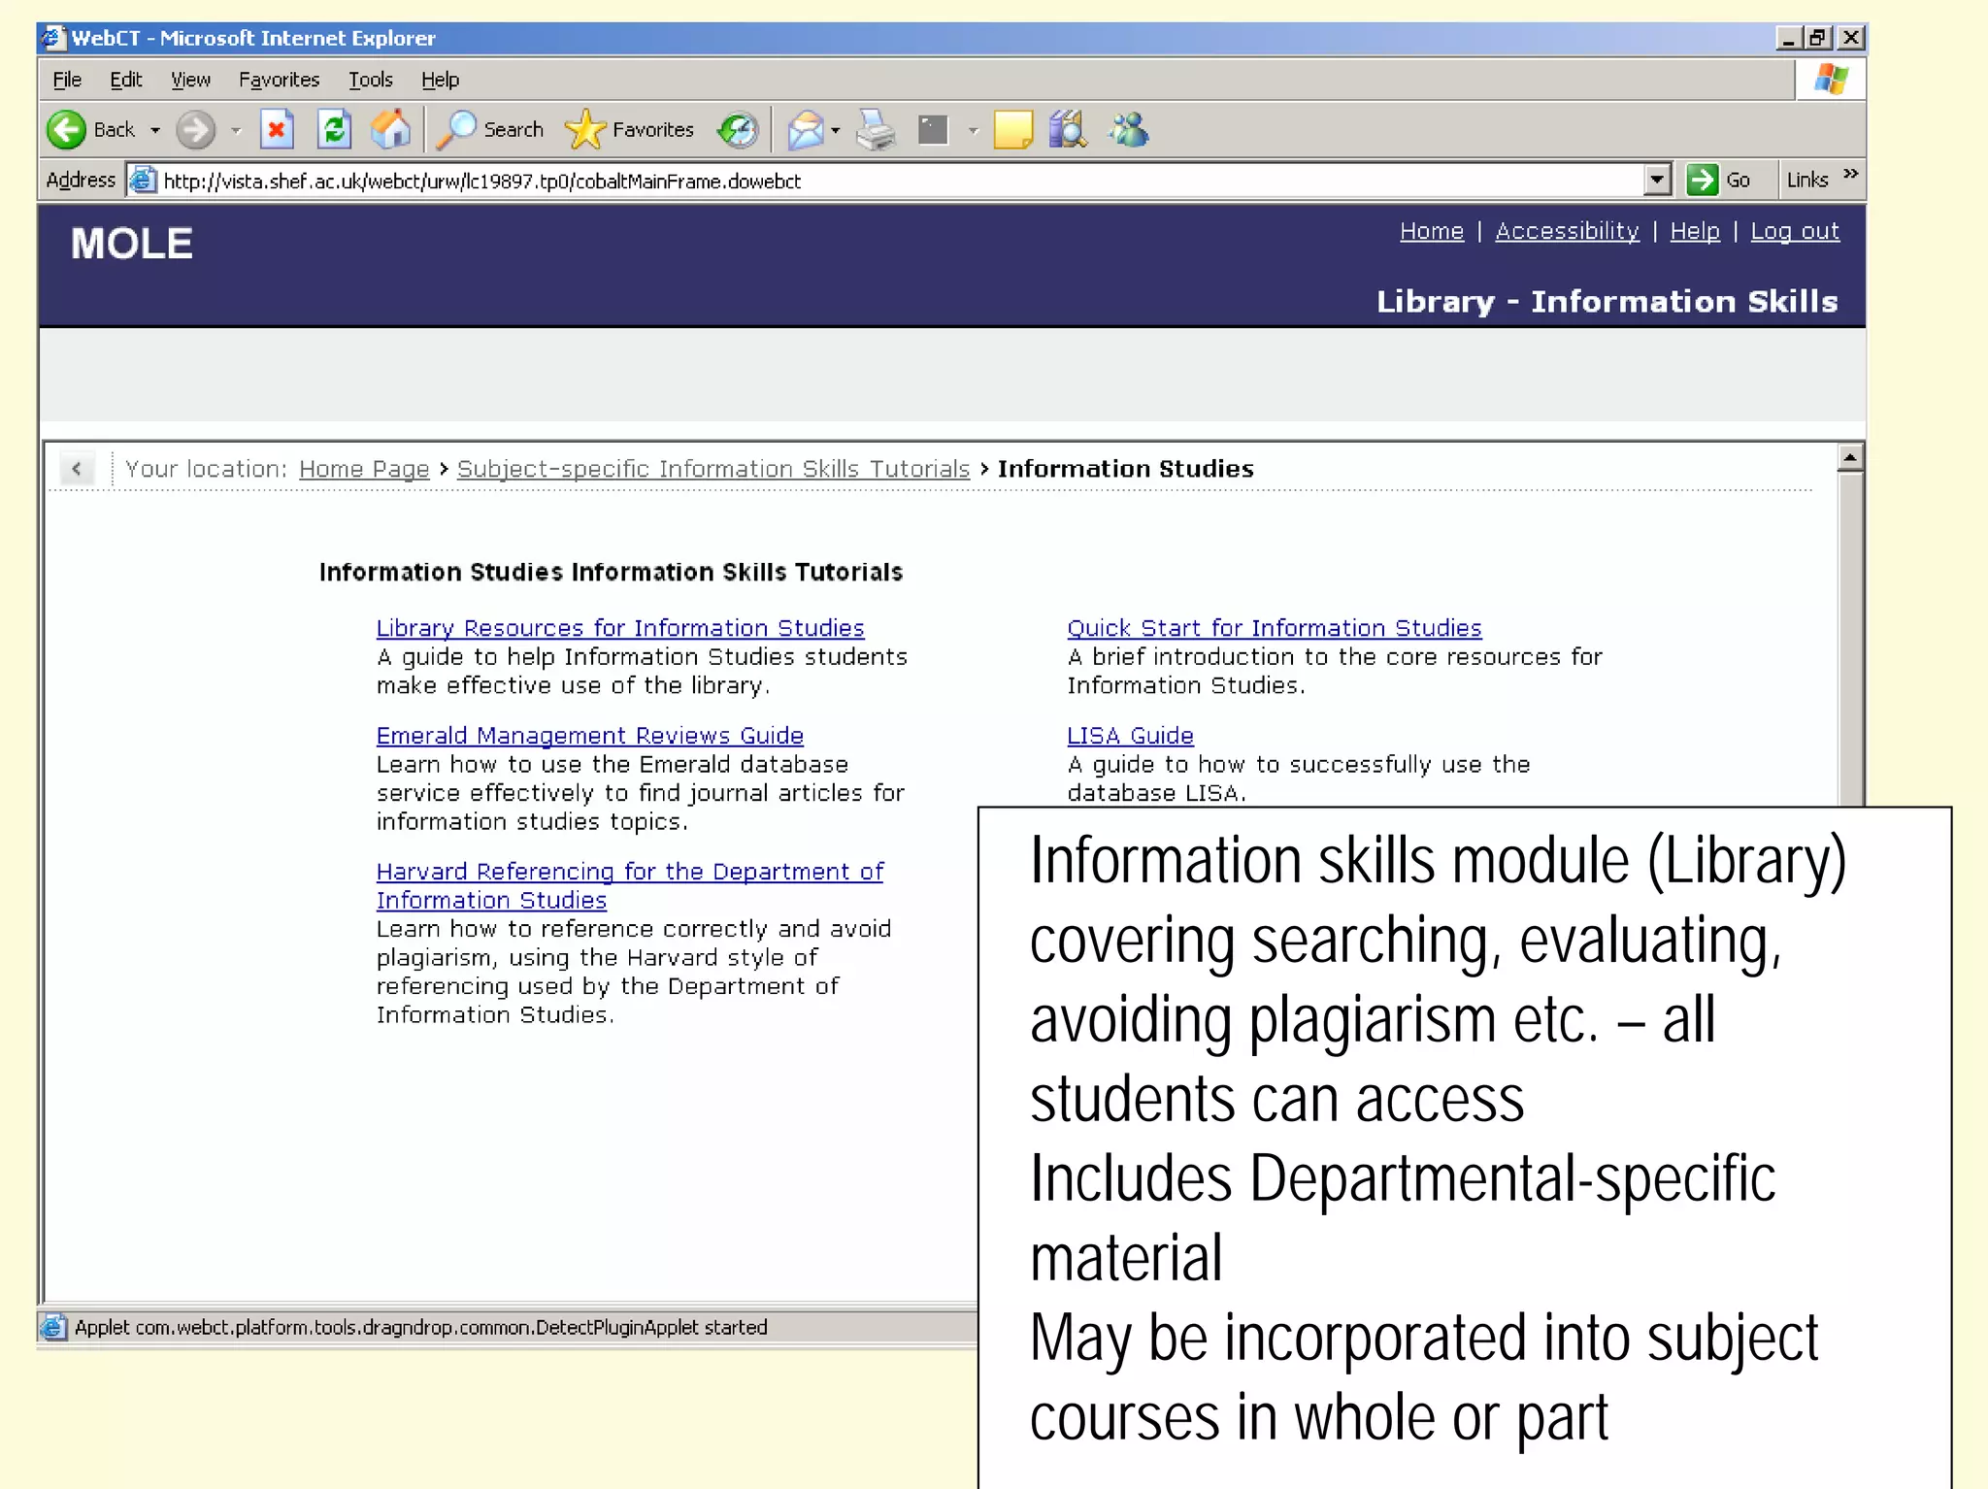This screenshot has height=1489, width=1988.
Task: Open Subject-specific Information Skills Tutorials breadcrumb
Action: (713, 469)
